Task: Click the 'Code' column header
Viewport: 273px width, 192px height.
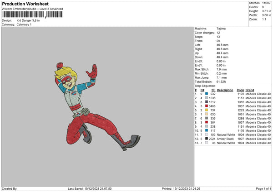Action: click(x=240, y=90)
